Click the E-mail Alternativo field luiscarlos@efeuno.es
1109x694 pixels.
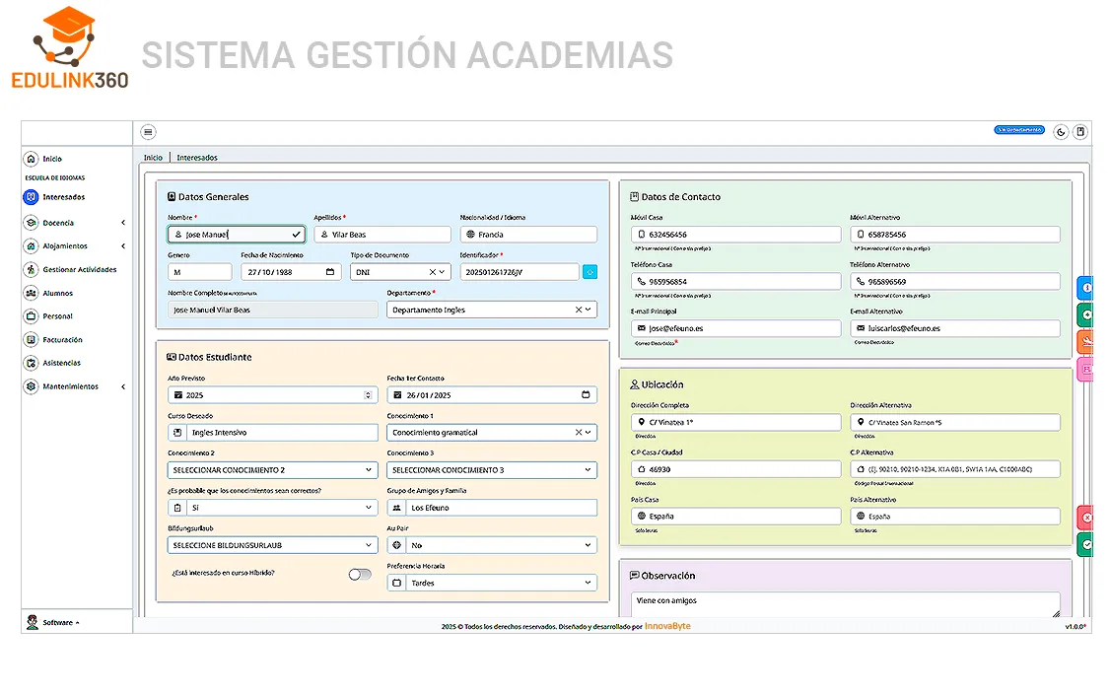955,328
